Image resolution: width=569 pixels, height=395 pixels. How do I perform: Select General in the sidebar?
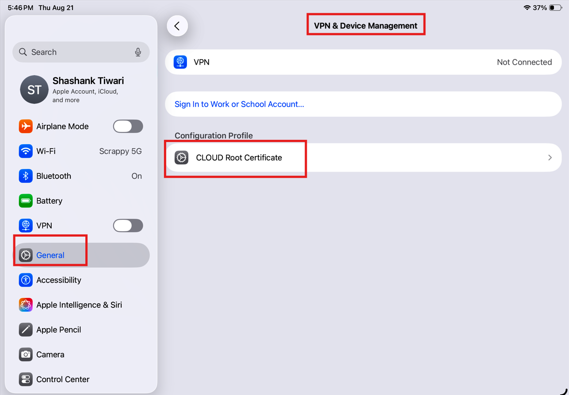click(81, 255)
